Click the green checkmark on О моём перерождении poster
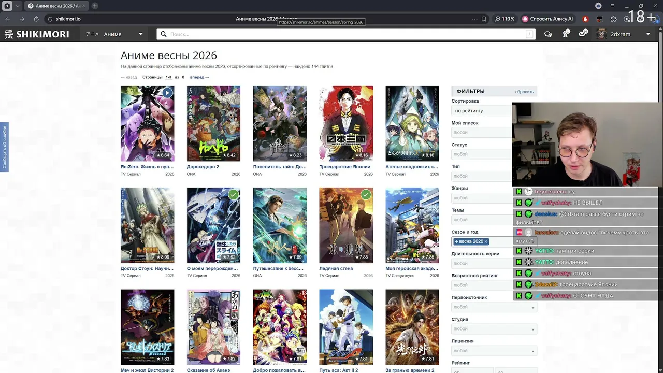The image size is (663, 373). point(234,194)
